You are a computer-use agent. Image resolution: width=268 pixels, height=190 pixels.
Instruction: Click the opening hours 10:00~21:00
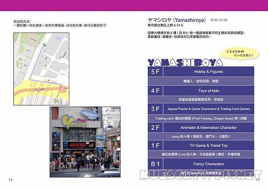pos(218,20)
